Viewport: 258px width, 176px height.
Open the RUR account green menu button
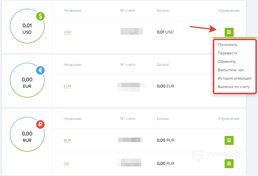coord(229,140)
